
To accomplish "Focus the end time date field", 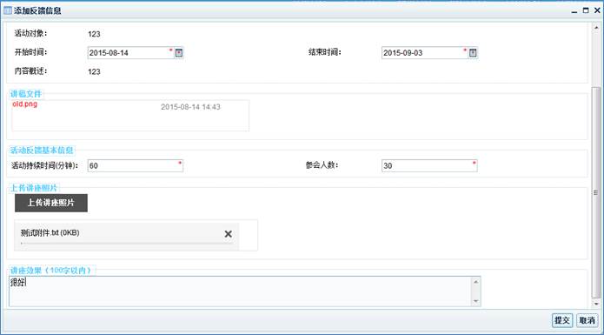I will 424,53.
